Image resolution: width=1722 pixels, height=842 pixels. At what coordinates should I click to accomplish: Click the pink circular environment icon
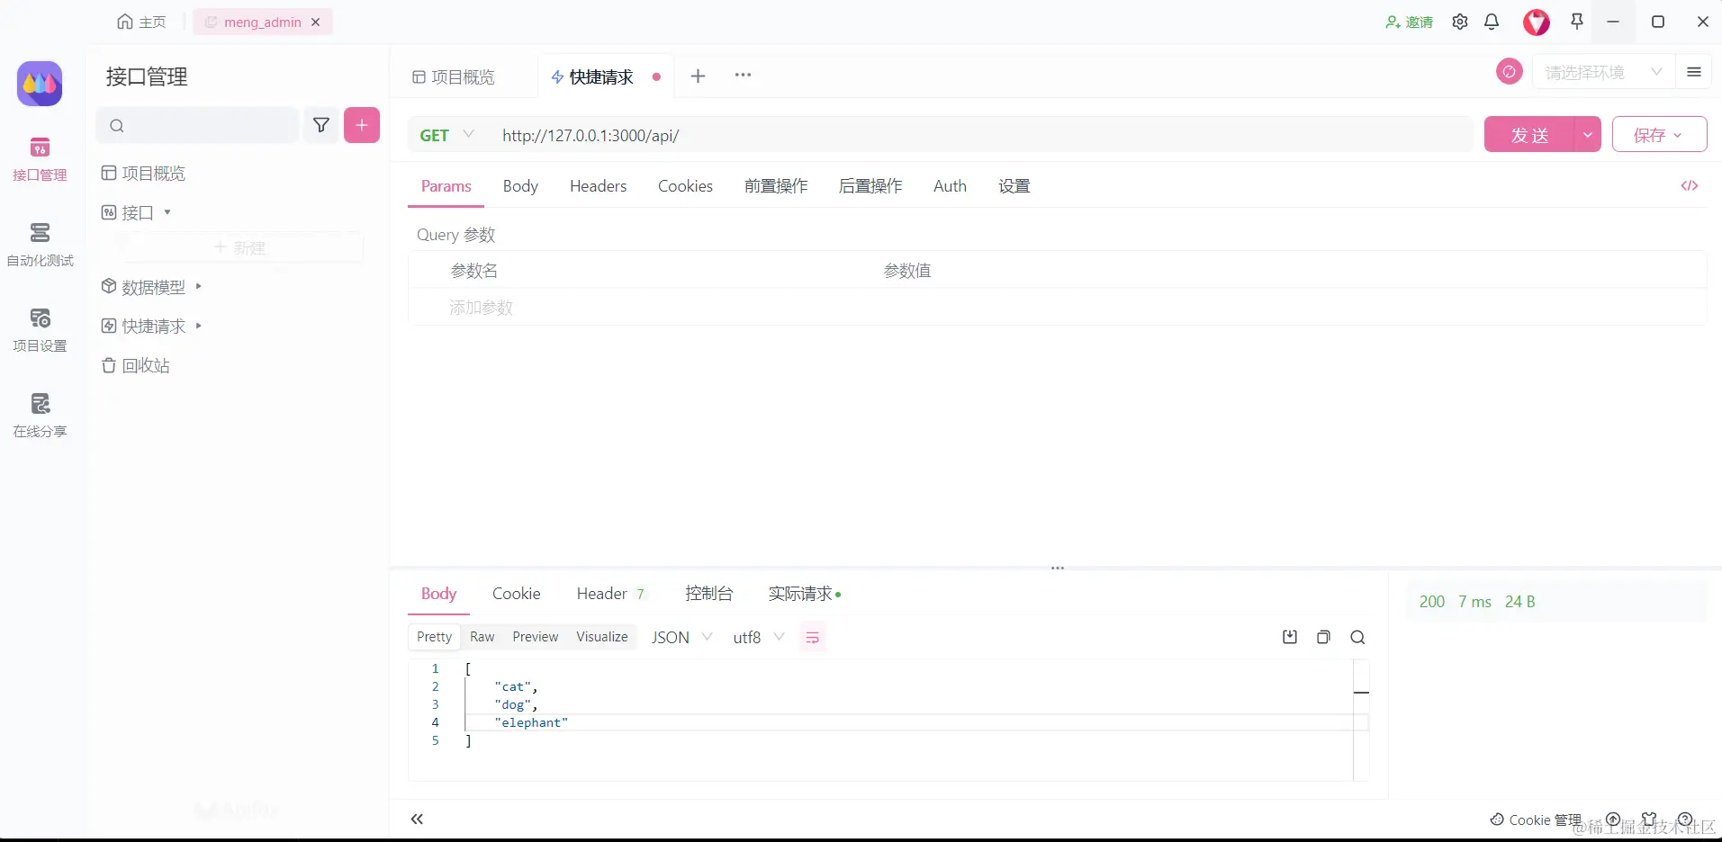click(x=1510, y=71)
